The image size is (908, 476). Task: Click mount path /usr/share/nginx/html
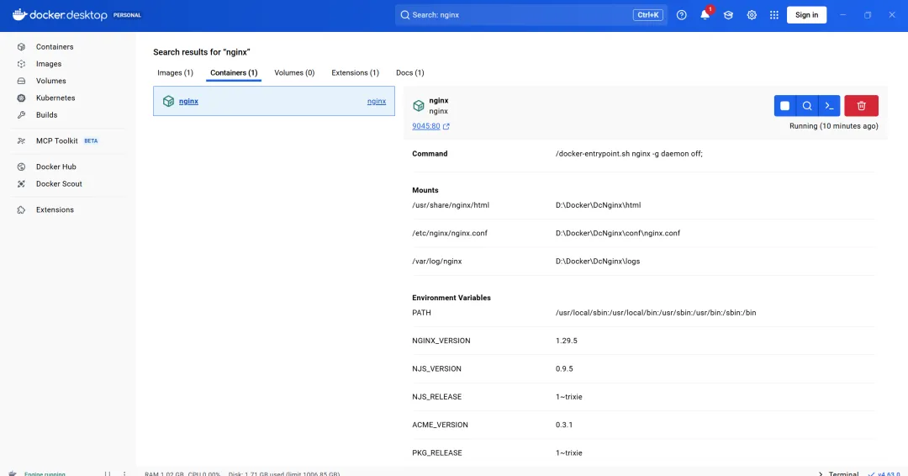(x=451, y=205)
